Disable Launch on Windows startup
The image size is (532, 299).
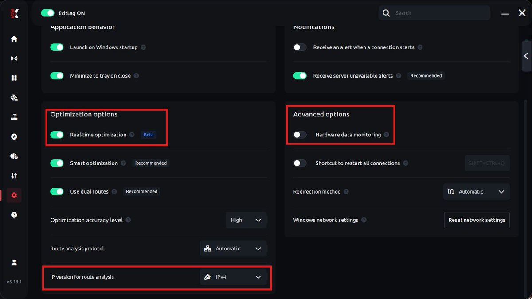pos(57,47)
